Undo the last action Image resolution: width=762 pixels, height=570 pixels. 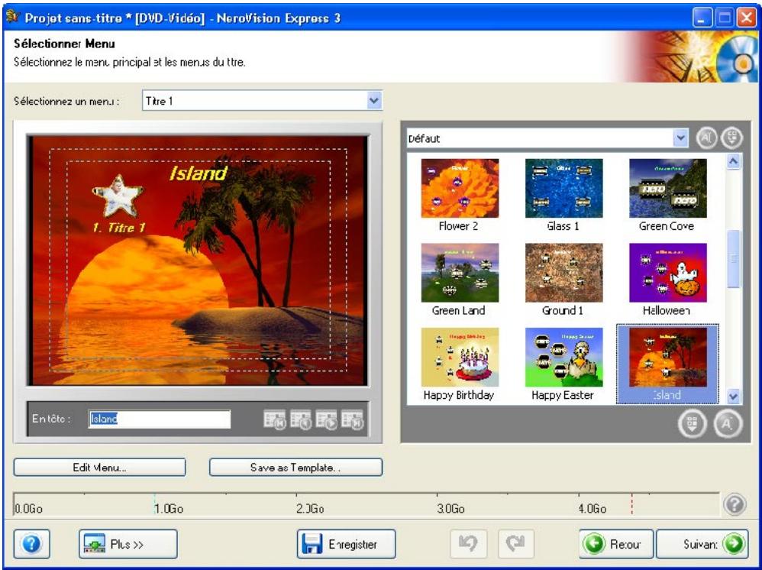468,544
